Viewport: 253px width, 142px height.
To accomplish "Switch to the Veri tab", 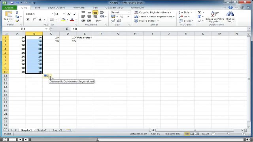I will pos(95,7).
